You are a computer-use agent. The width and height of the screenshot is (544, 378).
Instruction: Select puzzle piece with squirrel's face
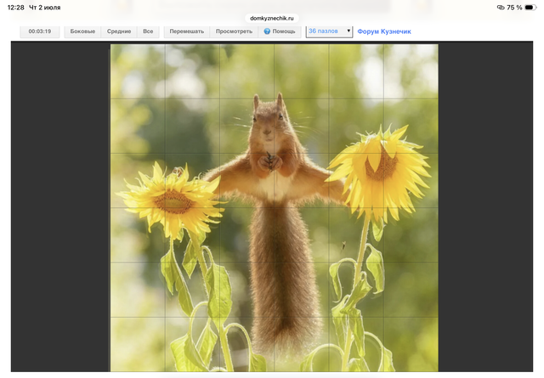(247, 127)
